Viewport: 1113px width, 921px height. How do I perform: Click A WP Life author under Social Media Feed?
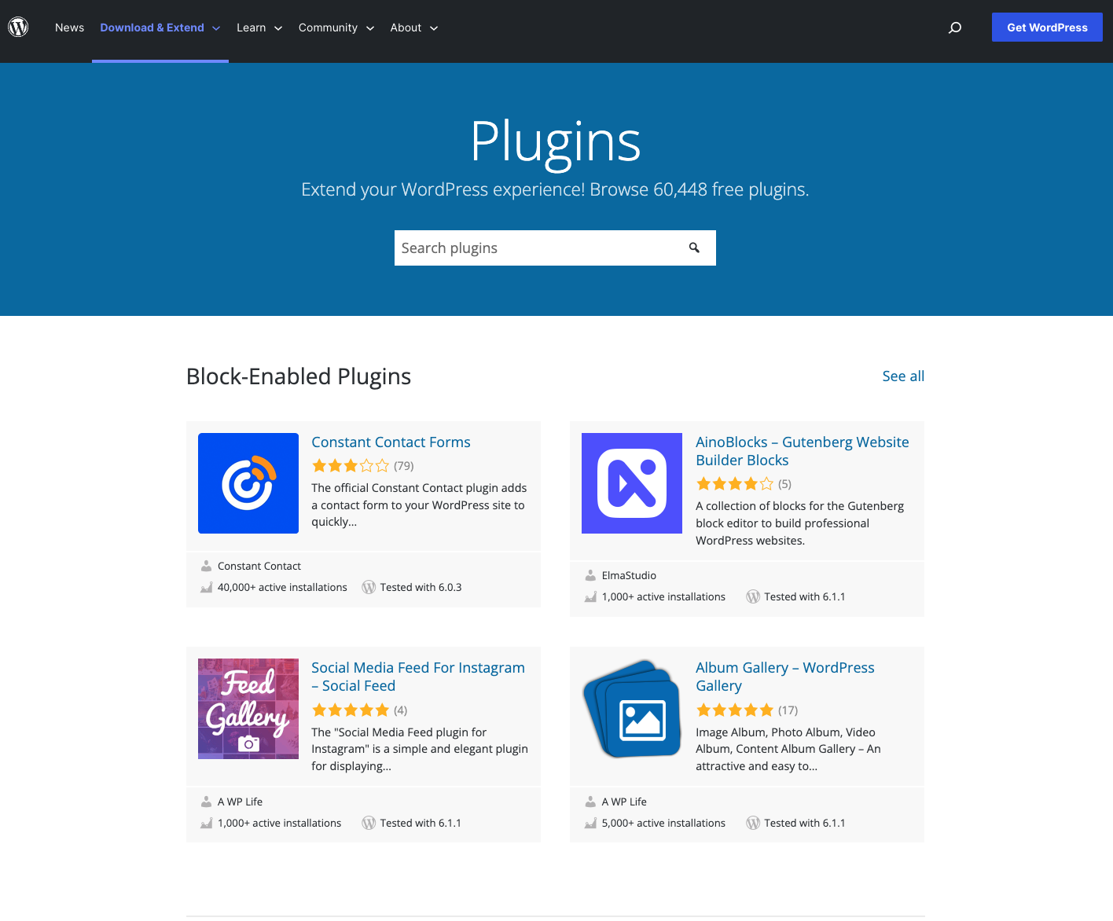pyautogui.click(x=240, y=802)
